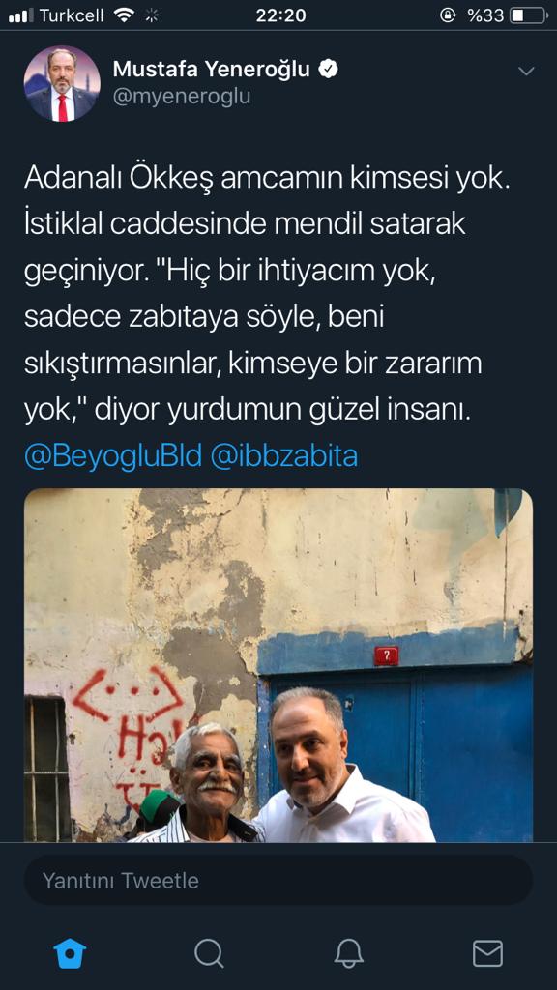Open the attached tweet photo
557x990 pixels.
pos(278,665)
